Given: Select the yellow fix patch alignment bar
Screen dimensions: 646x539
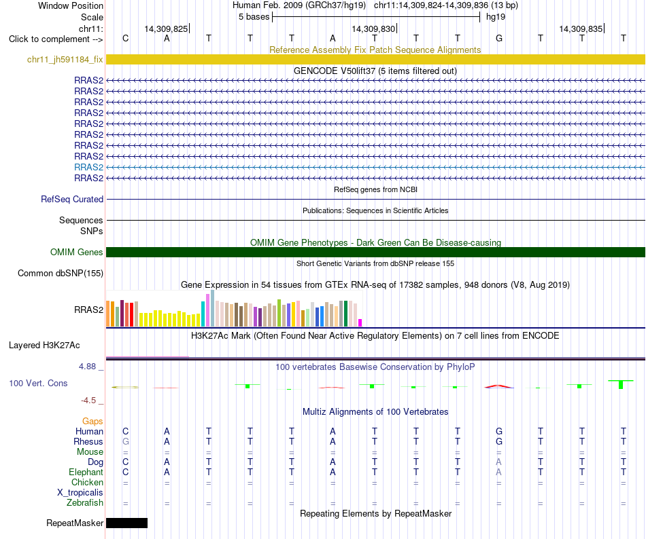Looking at the screenshot, I should pos(375,59).
